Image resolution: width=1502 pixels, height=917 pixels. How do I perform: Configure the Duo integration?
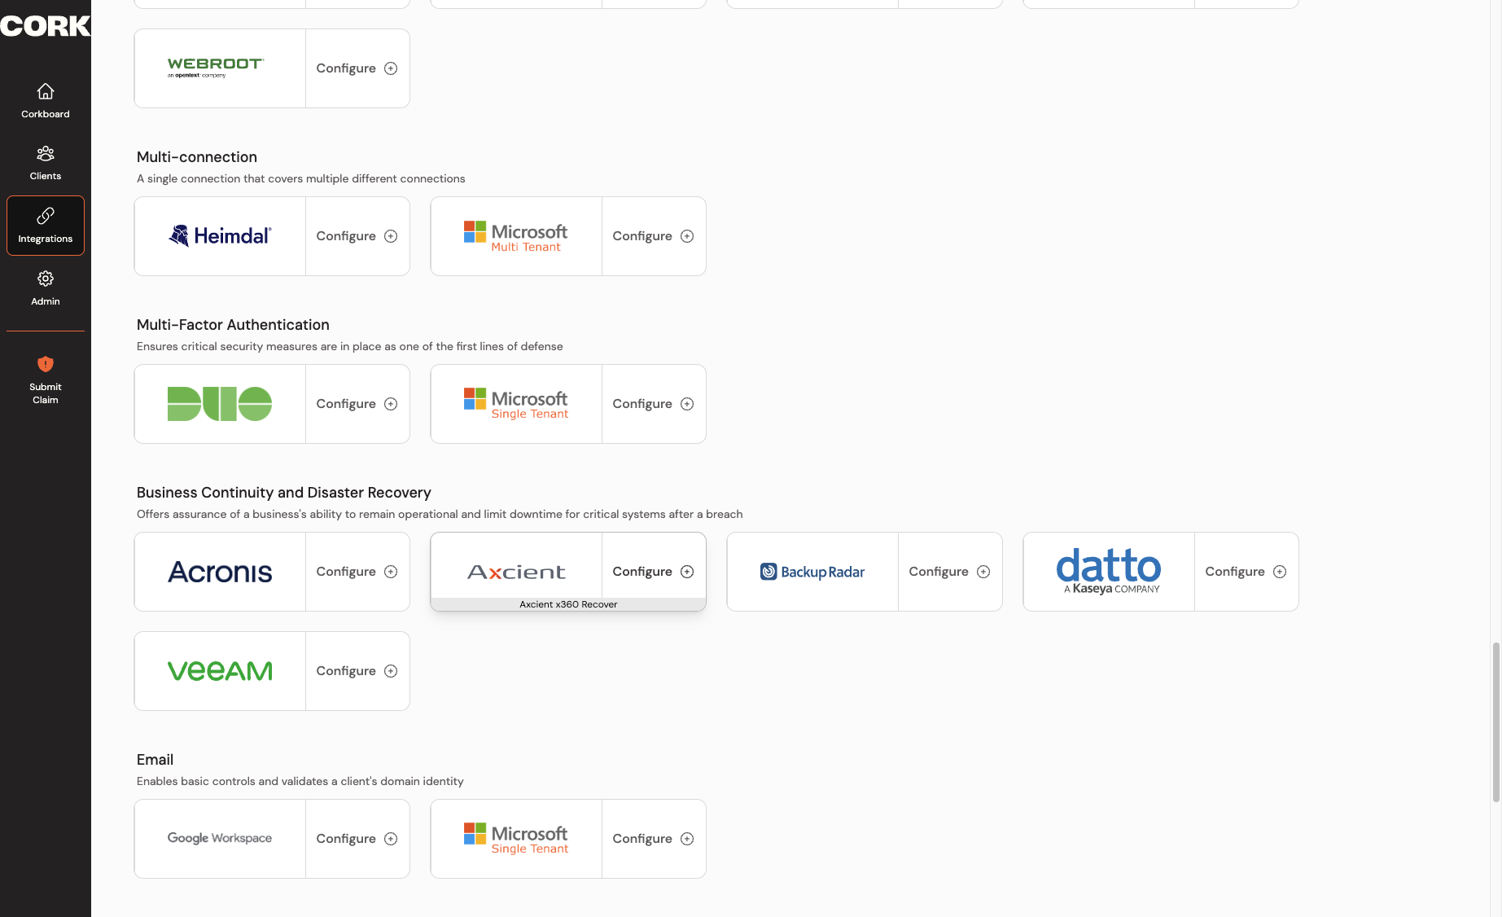tap(357, 404)
